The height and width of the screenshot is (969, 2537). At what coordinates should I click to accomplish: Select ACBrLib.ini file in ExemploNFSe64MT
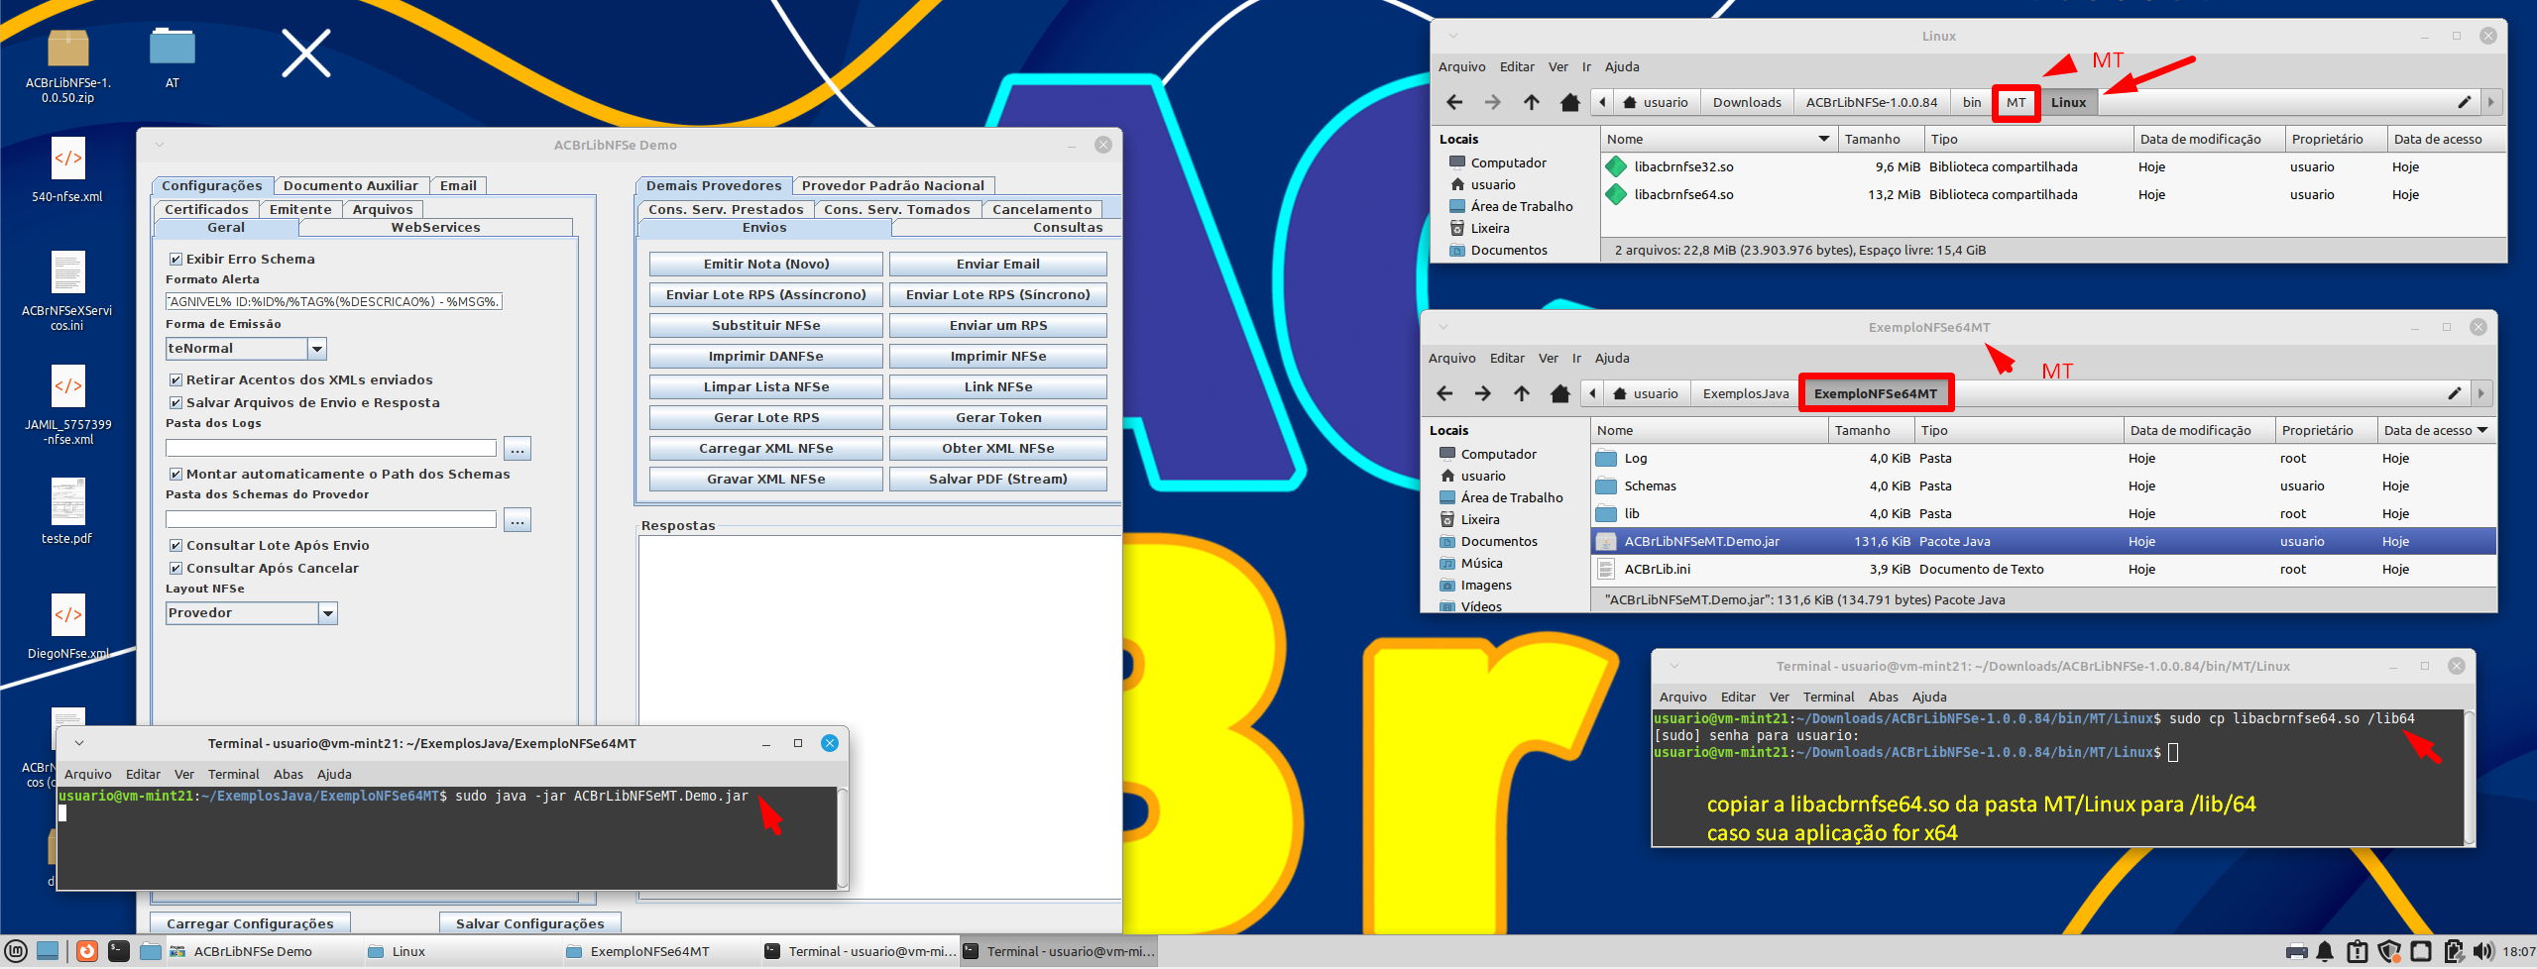(x=2042, y=570)
